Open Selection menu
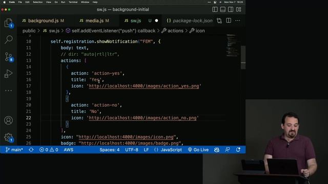The height and width of the screenshot is (184, 328). coord(37,2)
